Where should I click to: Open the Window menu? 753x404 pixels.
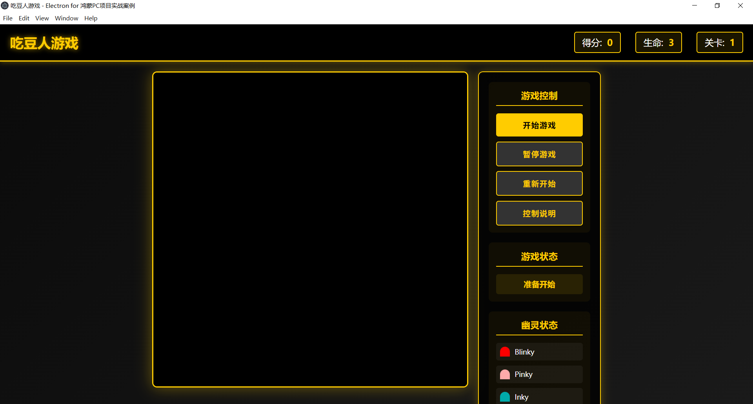coord(67,18)
